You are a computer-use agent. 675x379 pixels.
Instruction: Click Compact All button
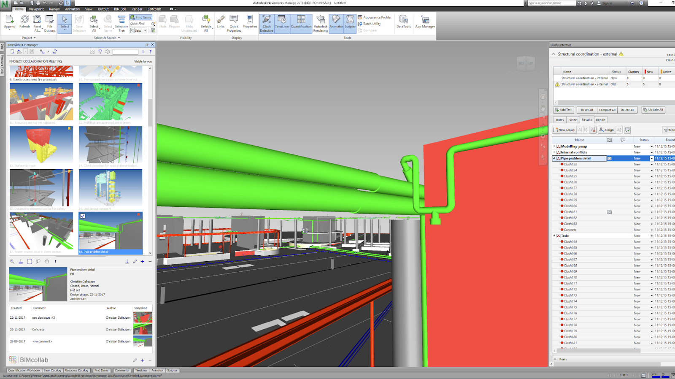pyautogui.click(x=607, y=110)
